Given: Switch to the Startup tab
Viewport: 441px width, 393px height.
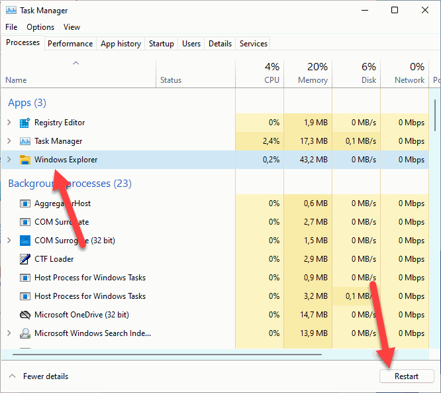Looking at the screenshot, I should coord(161,44).
